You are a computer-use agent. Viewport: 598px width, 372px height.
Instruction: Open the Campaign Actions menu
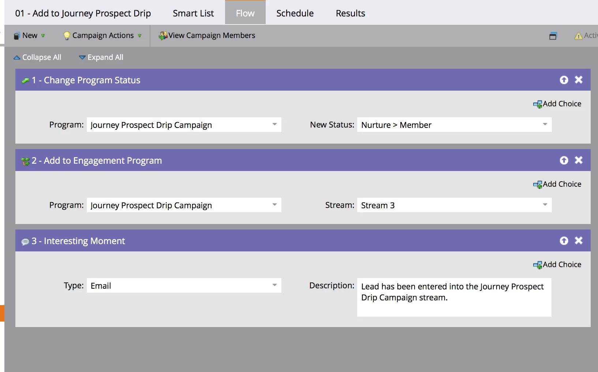(x=102, y=35)
